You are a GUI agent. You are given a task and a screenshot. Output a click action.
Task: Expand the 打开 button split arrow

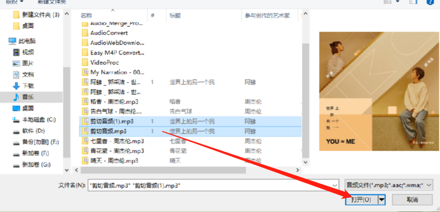(382, 200)
